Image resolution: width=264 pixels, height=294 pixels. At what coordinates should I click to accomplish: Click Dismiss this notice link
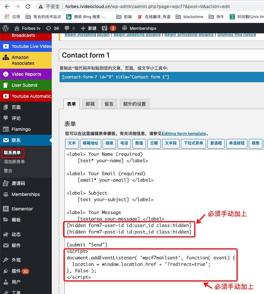(x=236, y=35)
